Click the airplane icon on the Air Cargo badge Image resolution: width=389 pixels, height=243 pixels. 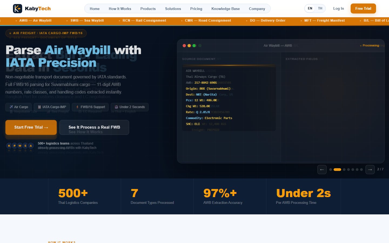(12, 107)
